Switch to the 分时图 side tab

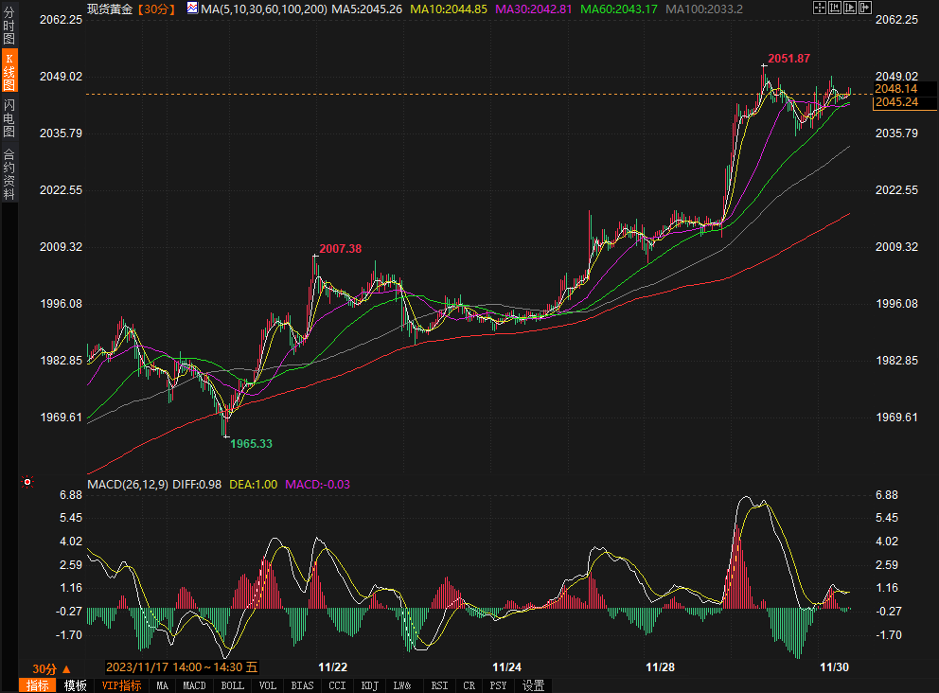pyautogui.click(x=9, y=26)
